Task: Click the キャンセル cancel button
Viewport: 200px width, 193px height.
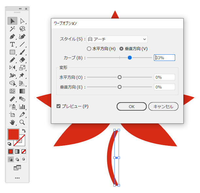Action: [163, 106]
